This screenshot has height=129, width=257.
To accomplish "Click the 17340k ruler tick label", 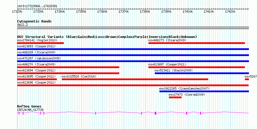I will [x=60, y=11].
